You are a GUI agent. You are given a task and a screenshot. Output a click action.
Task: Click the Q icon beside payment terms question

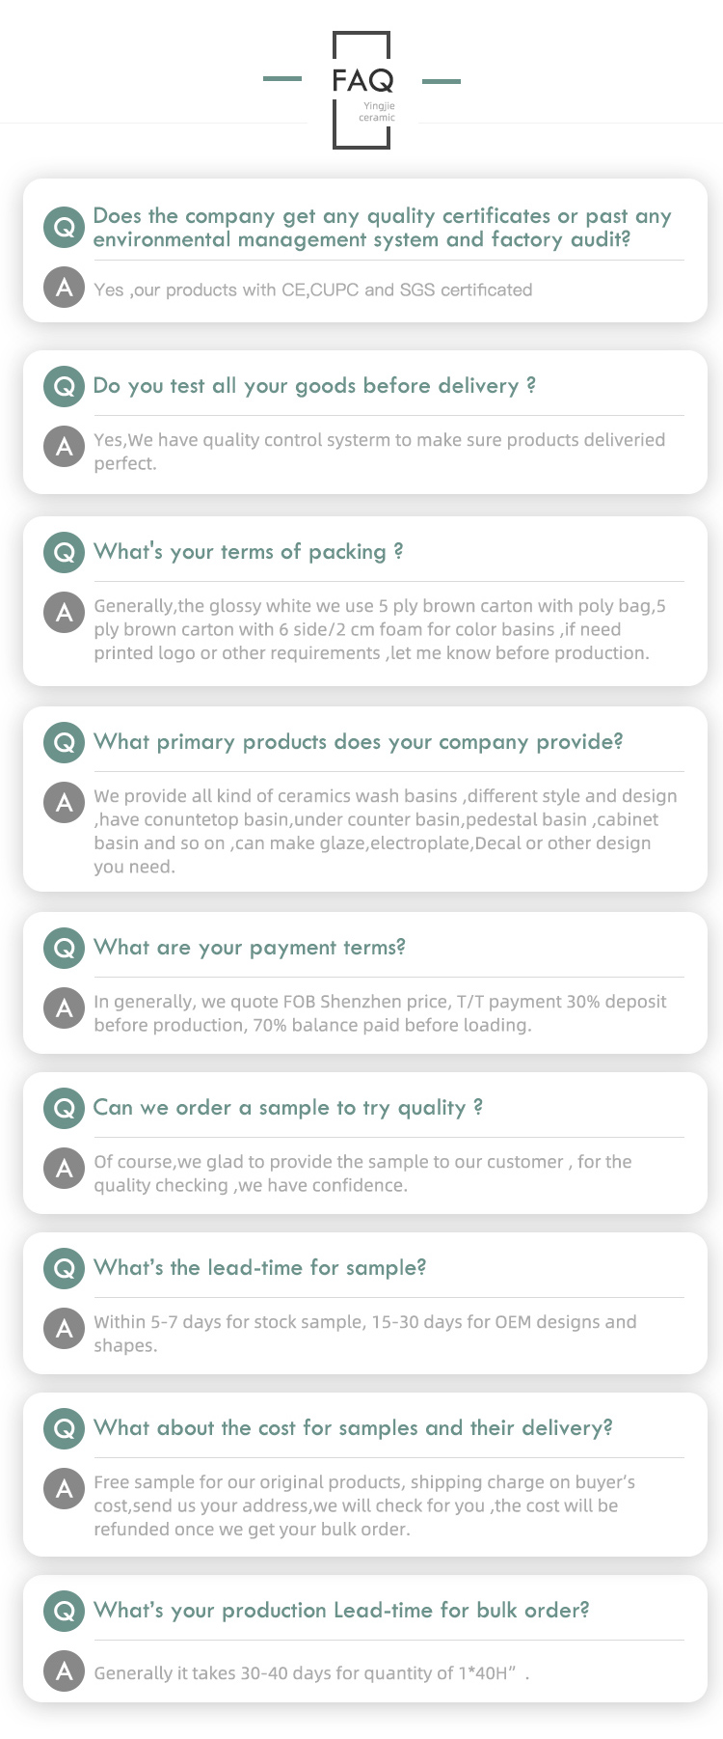65,949
